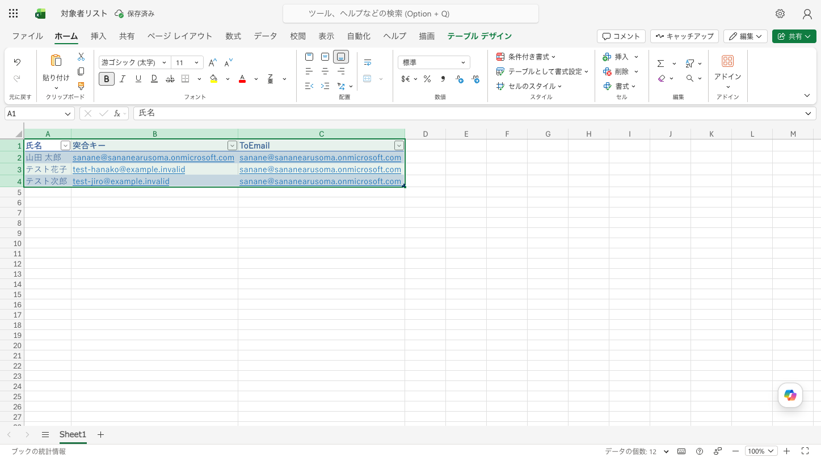
Task: Open the settings gear icon
Action: click(x=780, y=14)
